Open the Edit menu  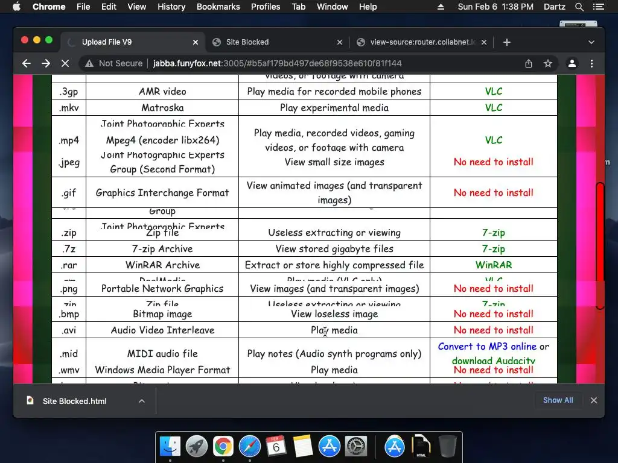(109, 7)
